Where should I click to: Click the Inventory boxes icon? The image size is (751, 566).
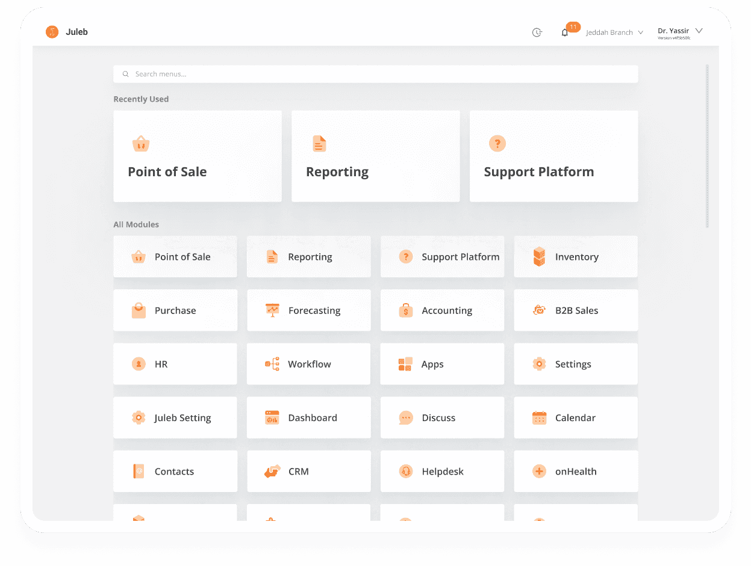click(x=539, y=257)
